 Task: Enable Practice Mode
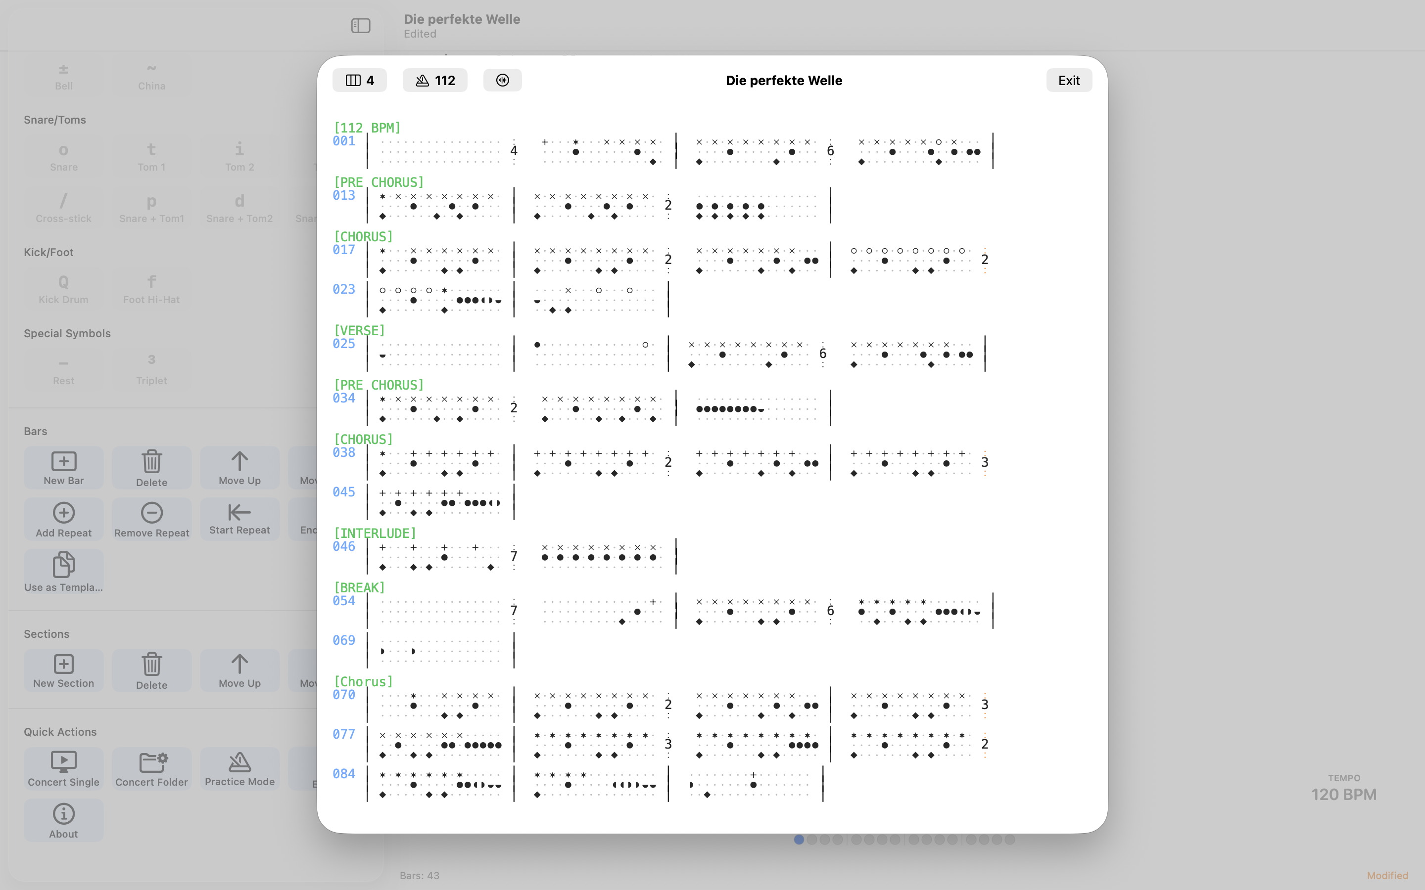(239, 769)
